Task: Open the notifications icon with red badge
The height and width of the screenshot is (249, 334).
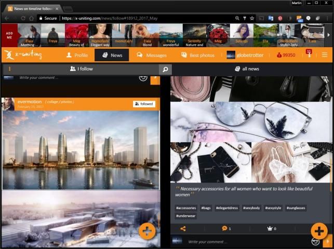Action: (x=309, y=54)
